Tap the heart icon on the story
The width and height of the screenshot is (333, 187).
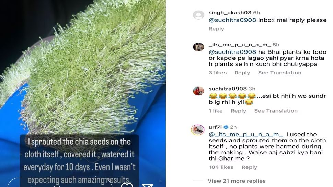coord(127,185)
